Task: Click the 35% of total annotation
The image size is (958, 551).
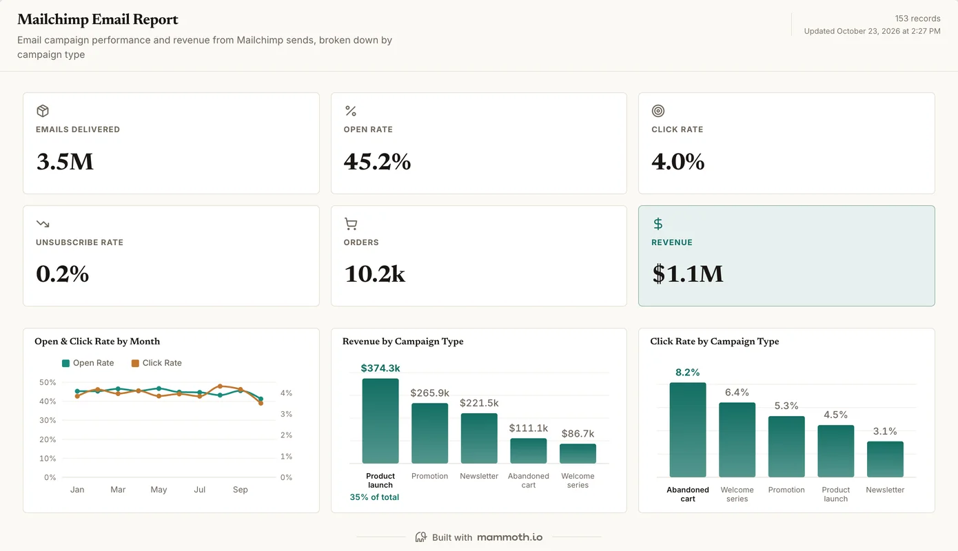Action: tap(374, 497)
